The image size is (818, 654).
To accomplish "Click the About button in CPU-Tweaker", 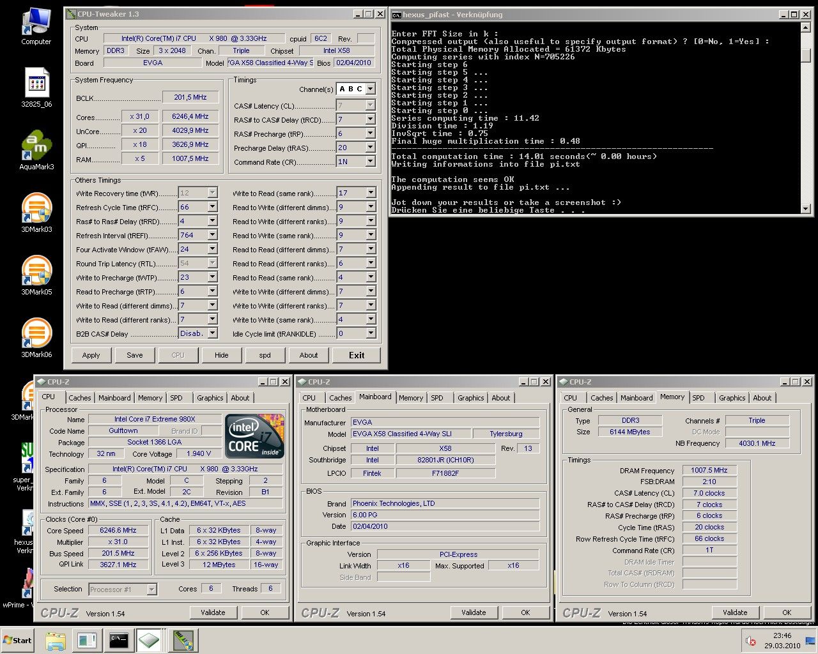I will pyautogui.click(x=309, y=355).
